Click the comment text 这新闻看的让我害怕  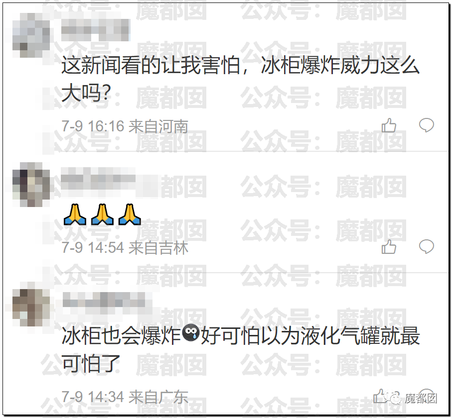tap(151, 65)
